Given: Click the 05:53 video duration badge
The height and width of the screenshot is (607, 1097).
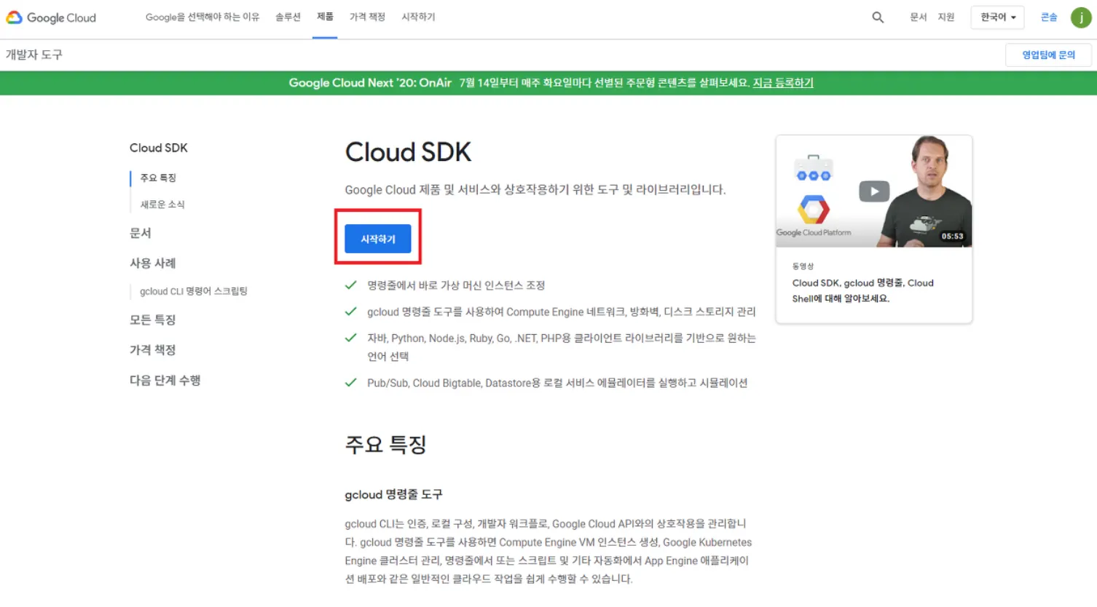Looking at the screenshot, I should pyautogui.click(x=952, y=236).
